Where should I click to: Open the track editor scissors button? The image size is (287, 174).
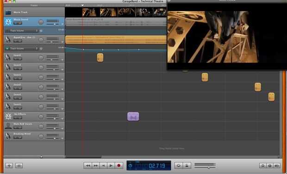point(19,166)
